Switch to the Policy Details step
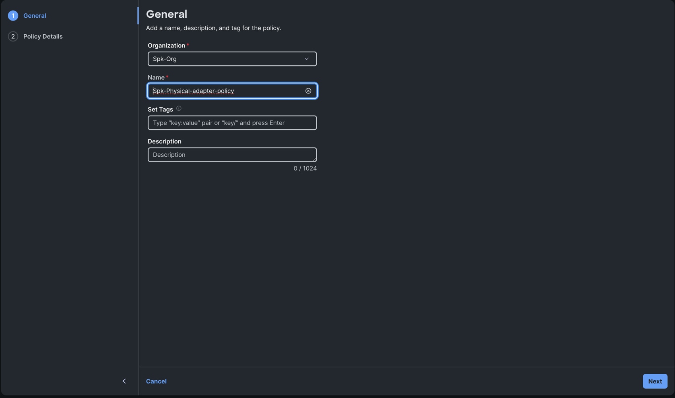The width and height of the screenshot is (675, 398). [x=43, y=36]
